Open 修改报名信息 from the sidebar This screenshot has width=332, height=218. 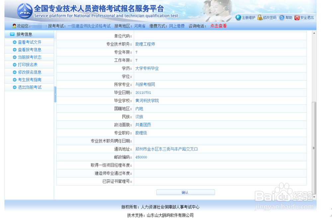(x=30, y=72)
